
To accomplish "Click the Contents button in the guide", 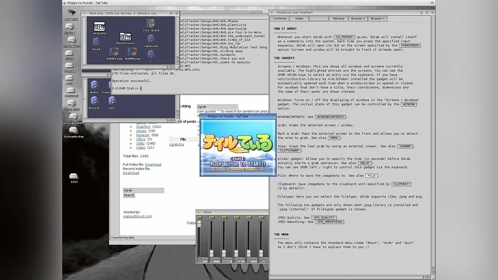I will coord(280,18).
